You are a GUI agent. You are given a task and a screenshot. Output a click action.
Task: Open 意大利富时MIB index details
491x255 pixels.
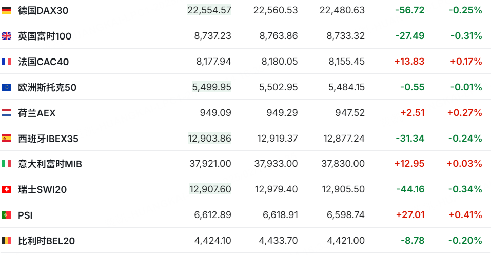(x=50, y=164)
